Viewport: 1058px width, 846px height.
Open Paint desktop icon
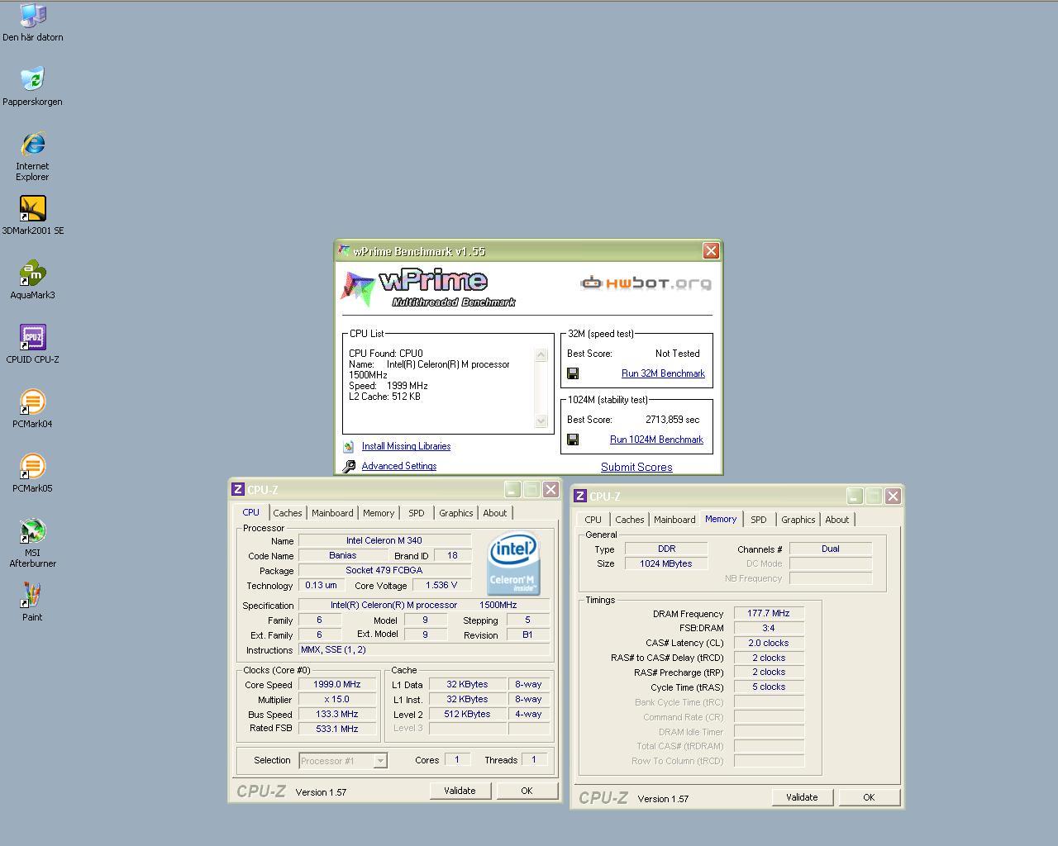click(32, 602)
